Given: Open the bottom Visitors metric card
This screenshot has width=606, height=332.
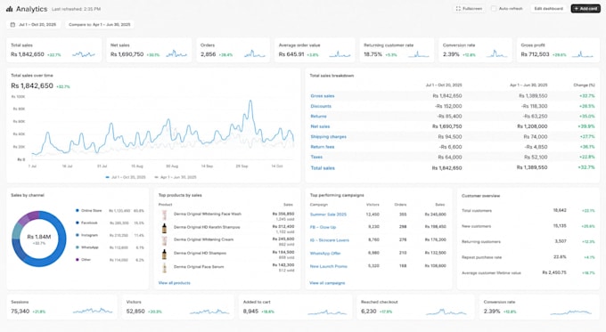Looking at the screenshot, I should 177,307.
